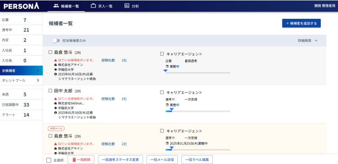
Task: Click 一括ラベル編集 button
Action: tap(197, 159)
